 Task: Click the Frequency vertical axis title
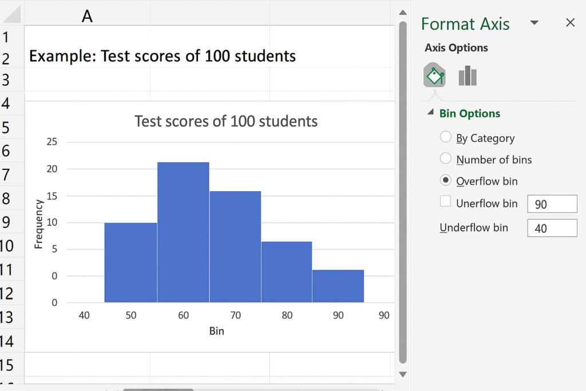pyautogui.click(x=39, y=224)
